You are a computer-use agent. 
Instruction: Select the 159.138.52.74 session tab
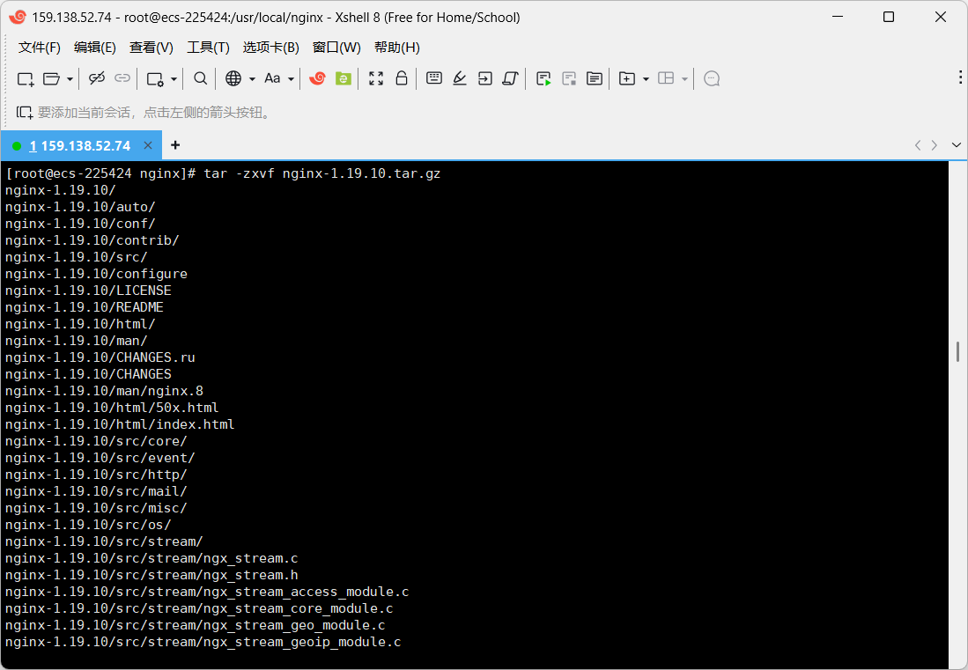[79, 146]
